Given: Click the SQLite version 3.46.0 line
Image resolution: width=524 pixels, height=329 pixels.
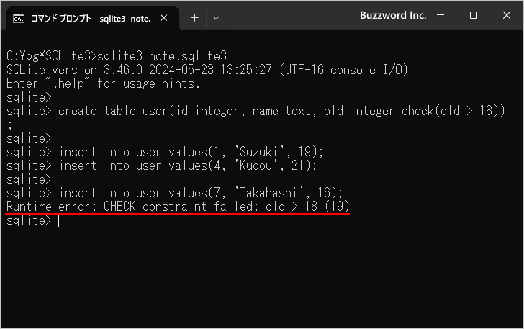Looking at the screenshot, I should point(207,70).
